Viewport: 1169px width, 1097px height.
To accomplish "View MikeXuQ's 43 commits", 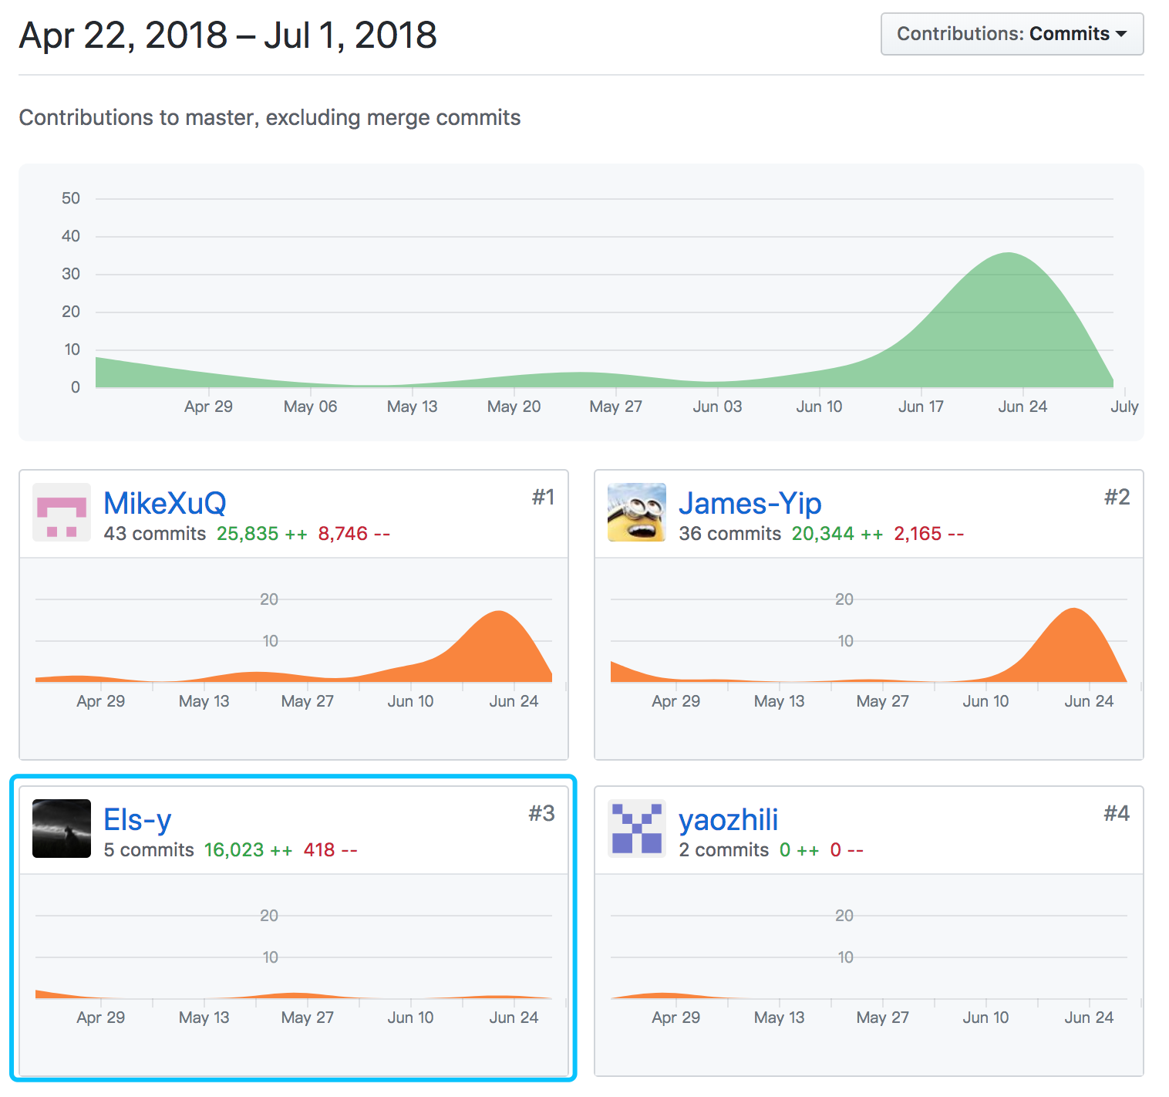I will click(x=155, y=534).
